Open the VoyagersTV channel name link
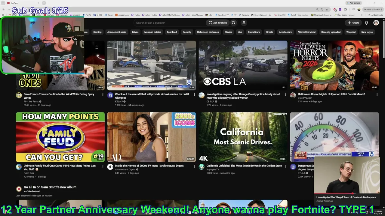The height and width of the screenshot is (216, 385). (x=213, y=169)
